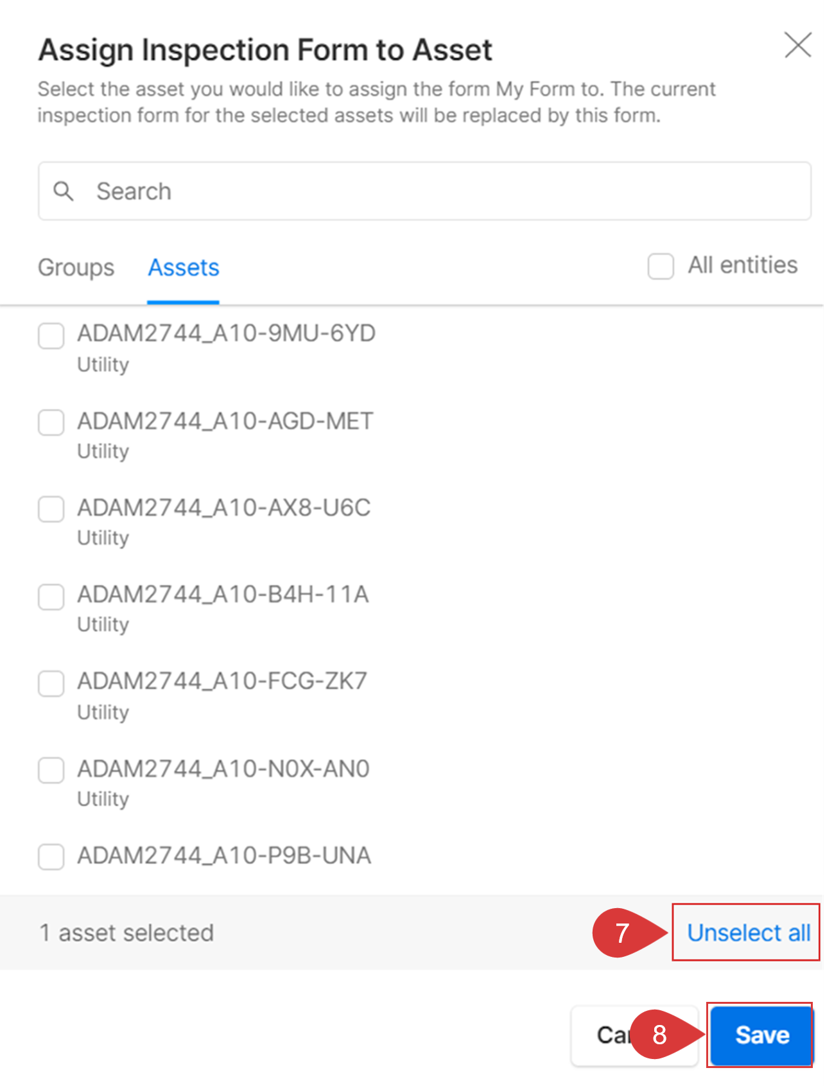Viewport: 825px width, 1086px height.
Task: Click the Cancel button
Action: point(634,1035)
